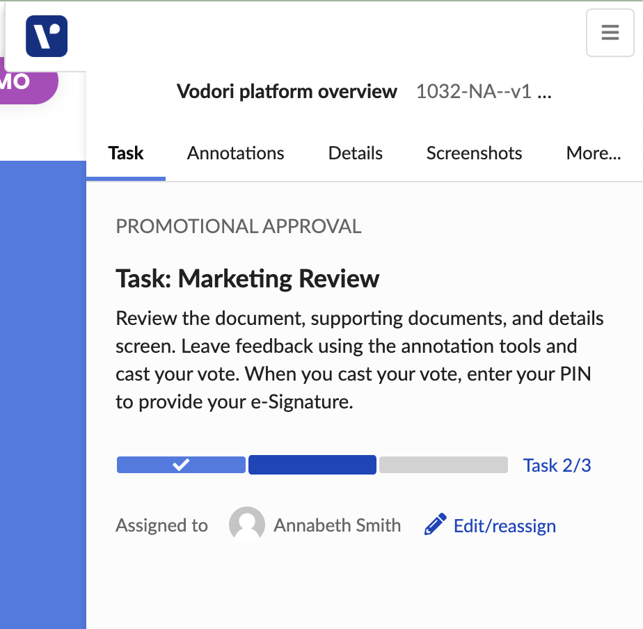Image resolution: width=643 pixels, height=629 pixels.
Task: Click the purple badge ending in MO
Action: pos(29,81)
